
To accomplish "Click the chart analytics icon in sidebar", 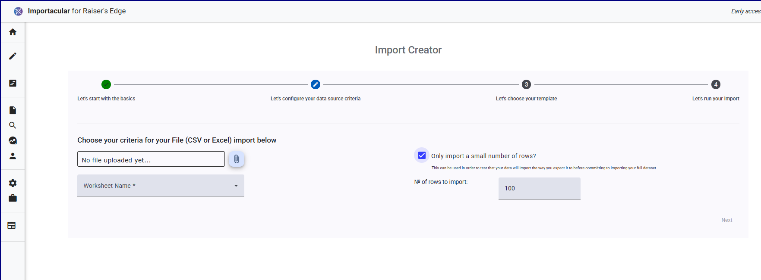I will [x=13, y=140].
